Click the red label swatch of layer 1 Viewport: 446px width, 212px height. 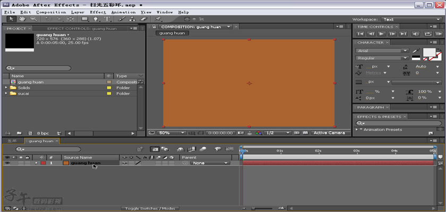tap(43, 163)
